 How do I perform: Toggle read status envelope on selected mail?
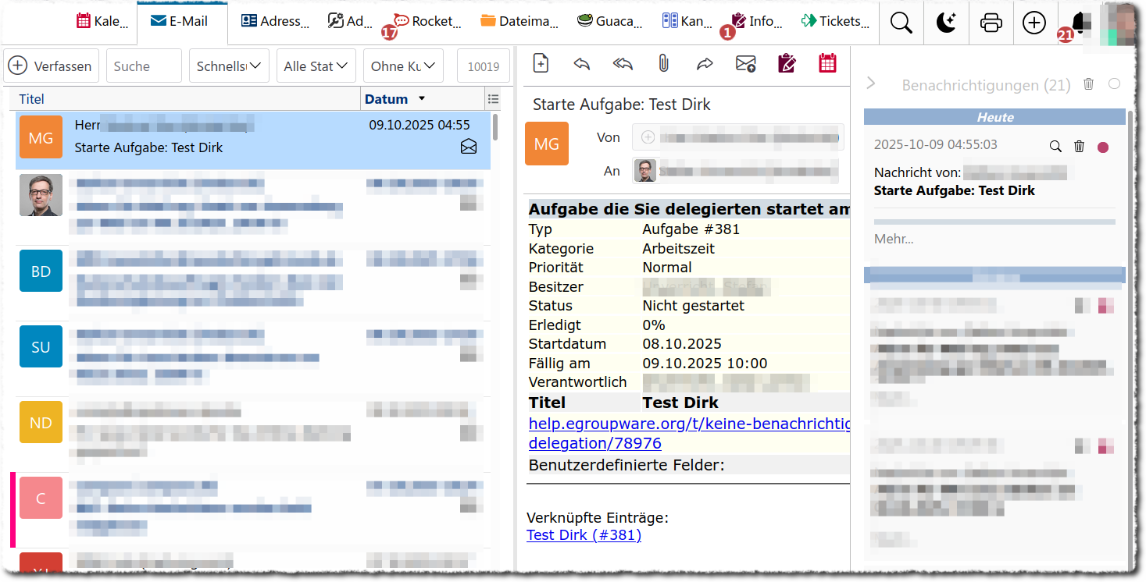click(x=469, y=147)
